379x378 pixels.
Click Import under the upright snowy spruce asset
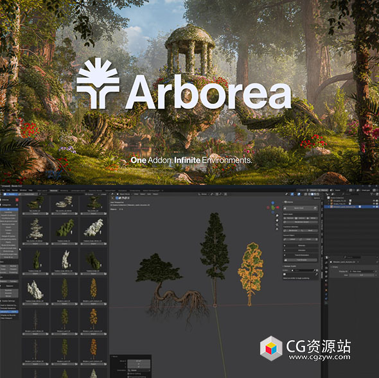(x=35, y=244)
